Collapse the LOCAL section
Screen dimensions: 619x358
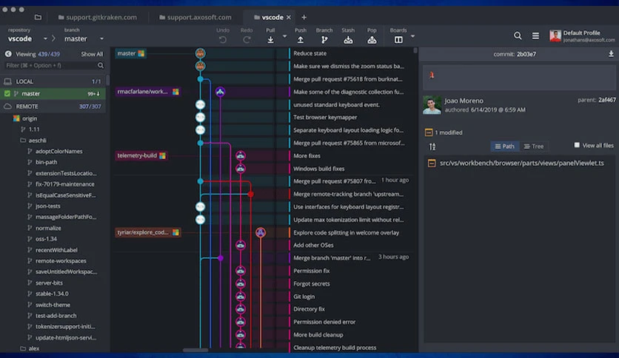click(53, 81)
